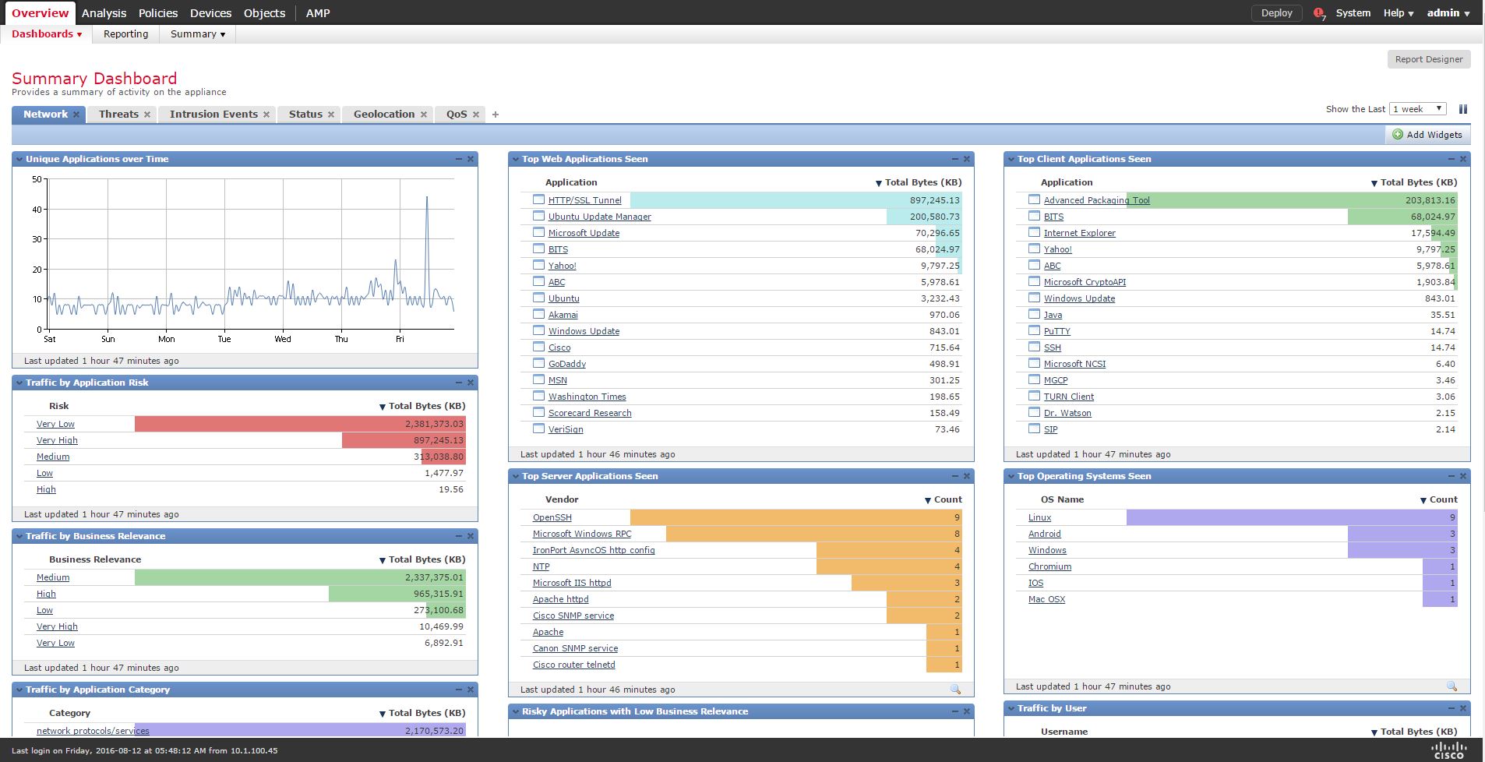Switch to the Geolocation dashboard tab

384,115
